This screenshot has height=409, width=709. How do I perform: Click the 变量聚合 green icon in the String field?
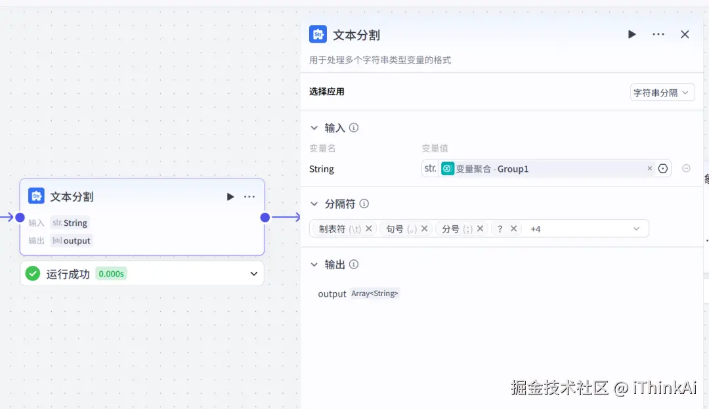[447, 169]
